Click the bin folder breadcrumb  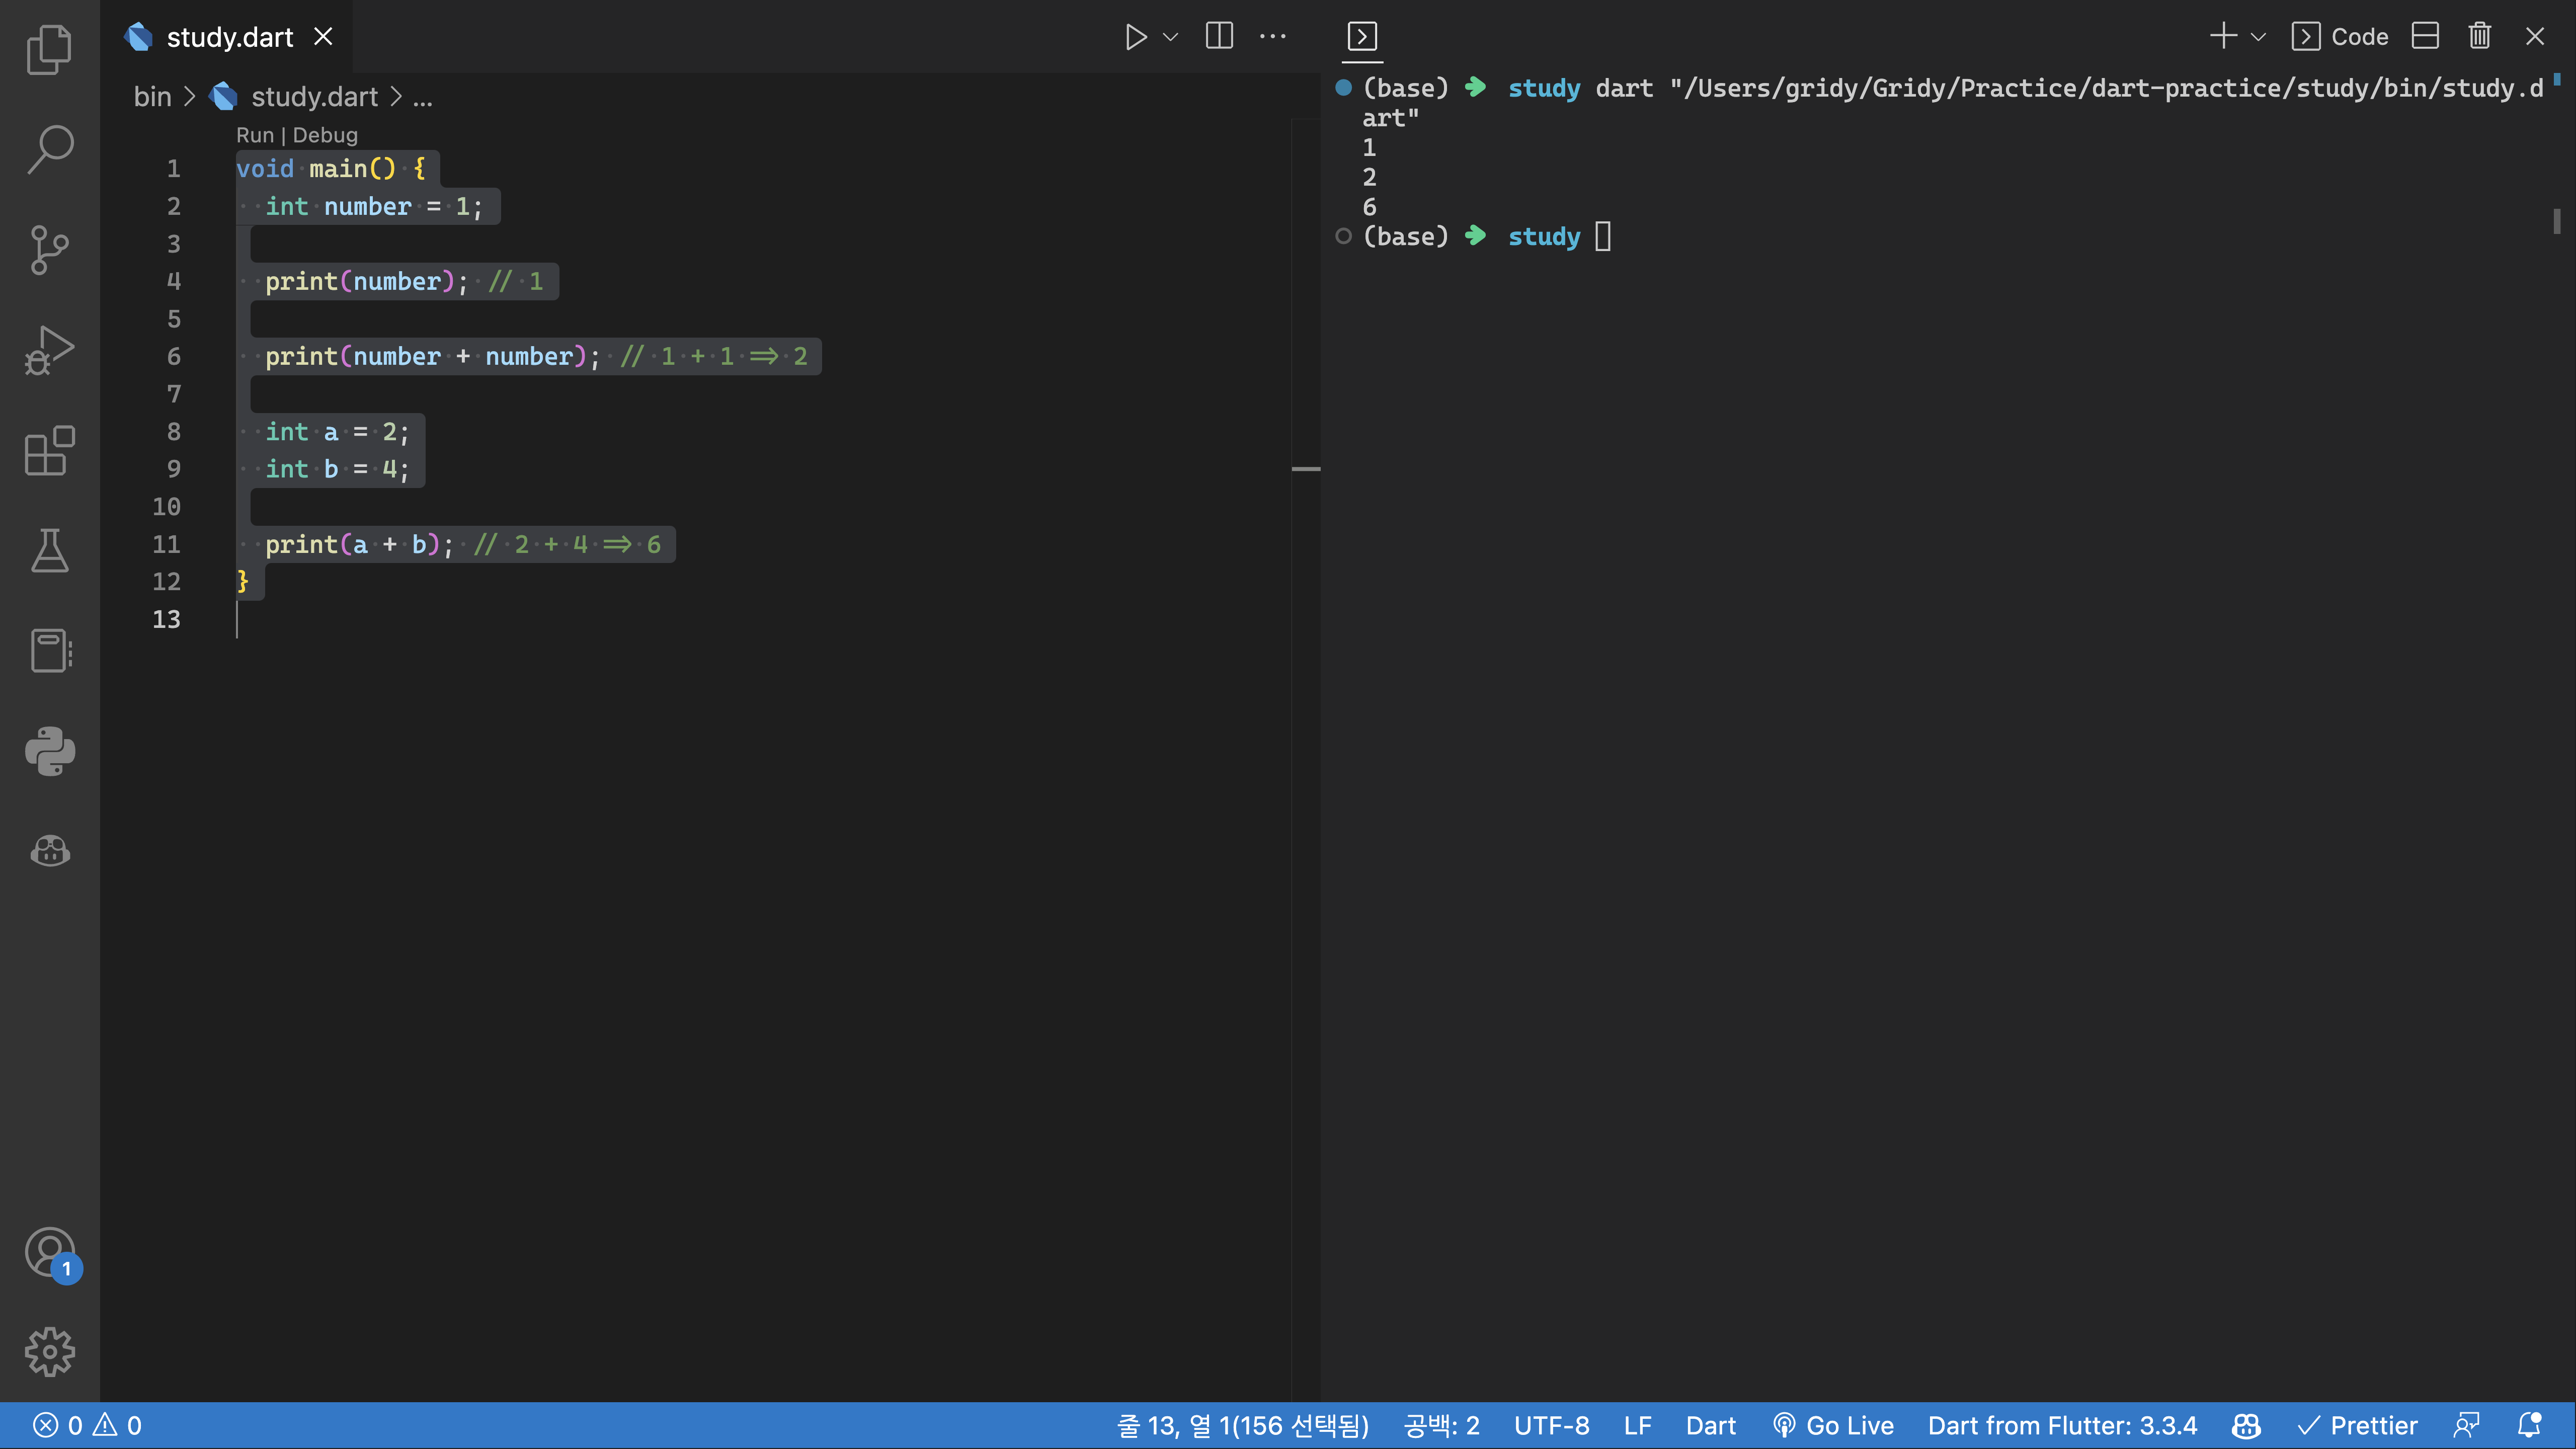[152, 97]
